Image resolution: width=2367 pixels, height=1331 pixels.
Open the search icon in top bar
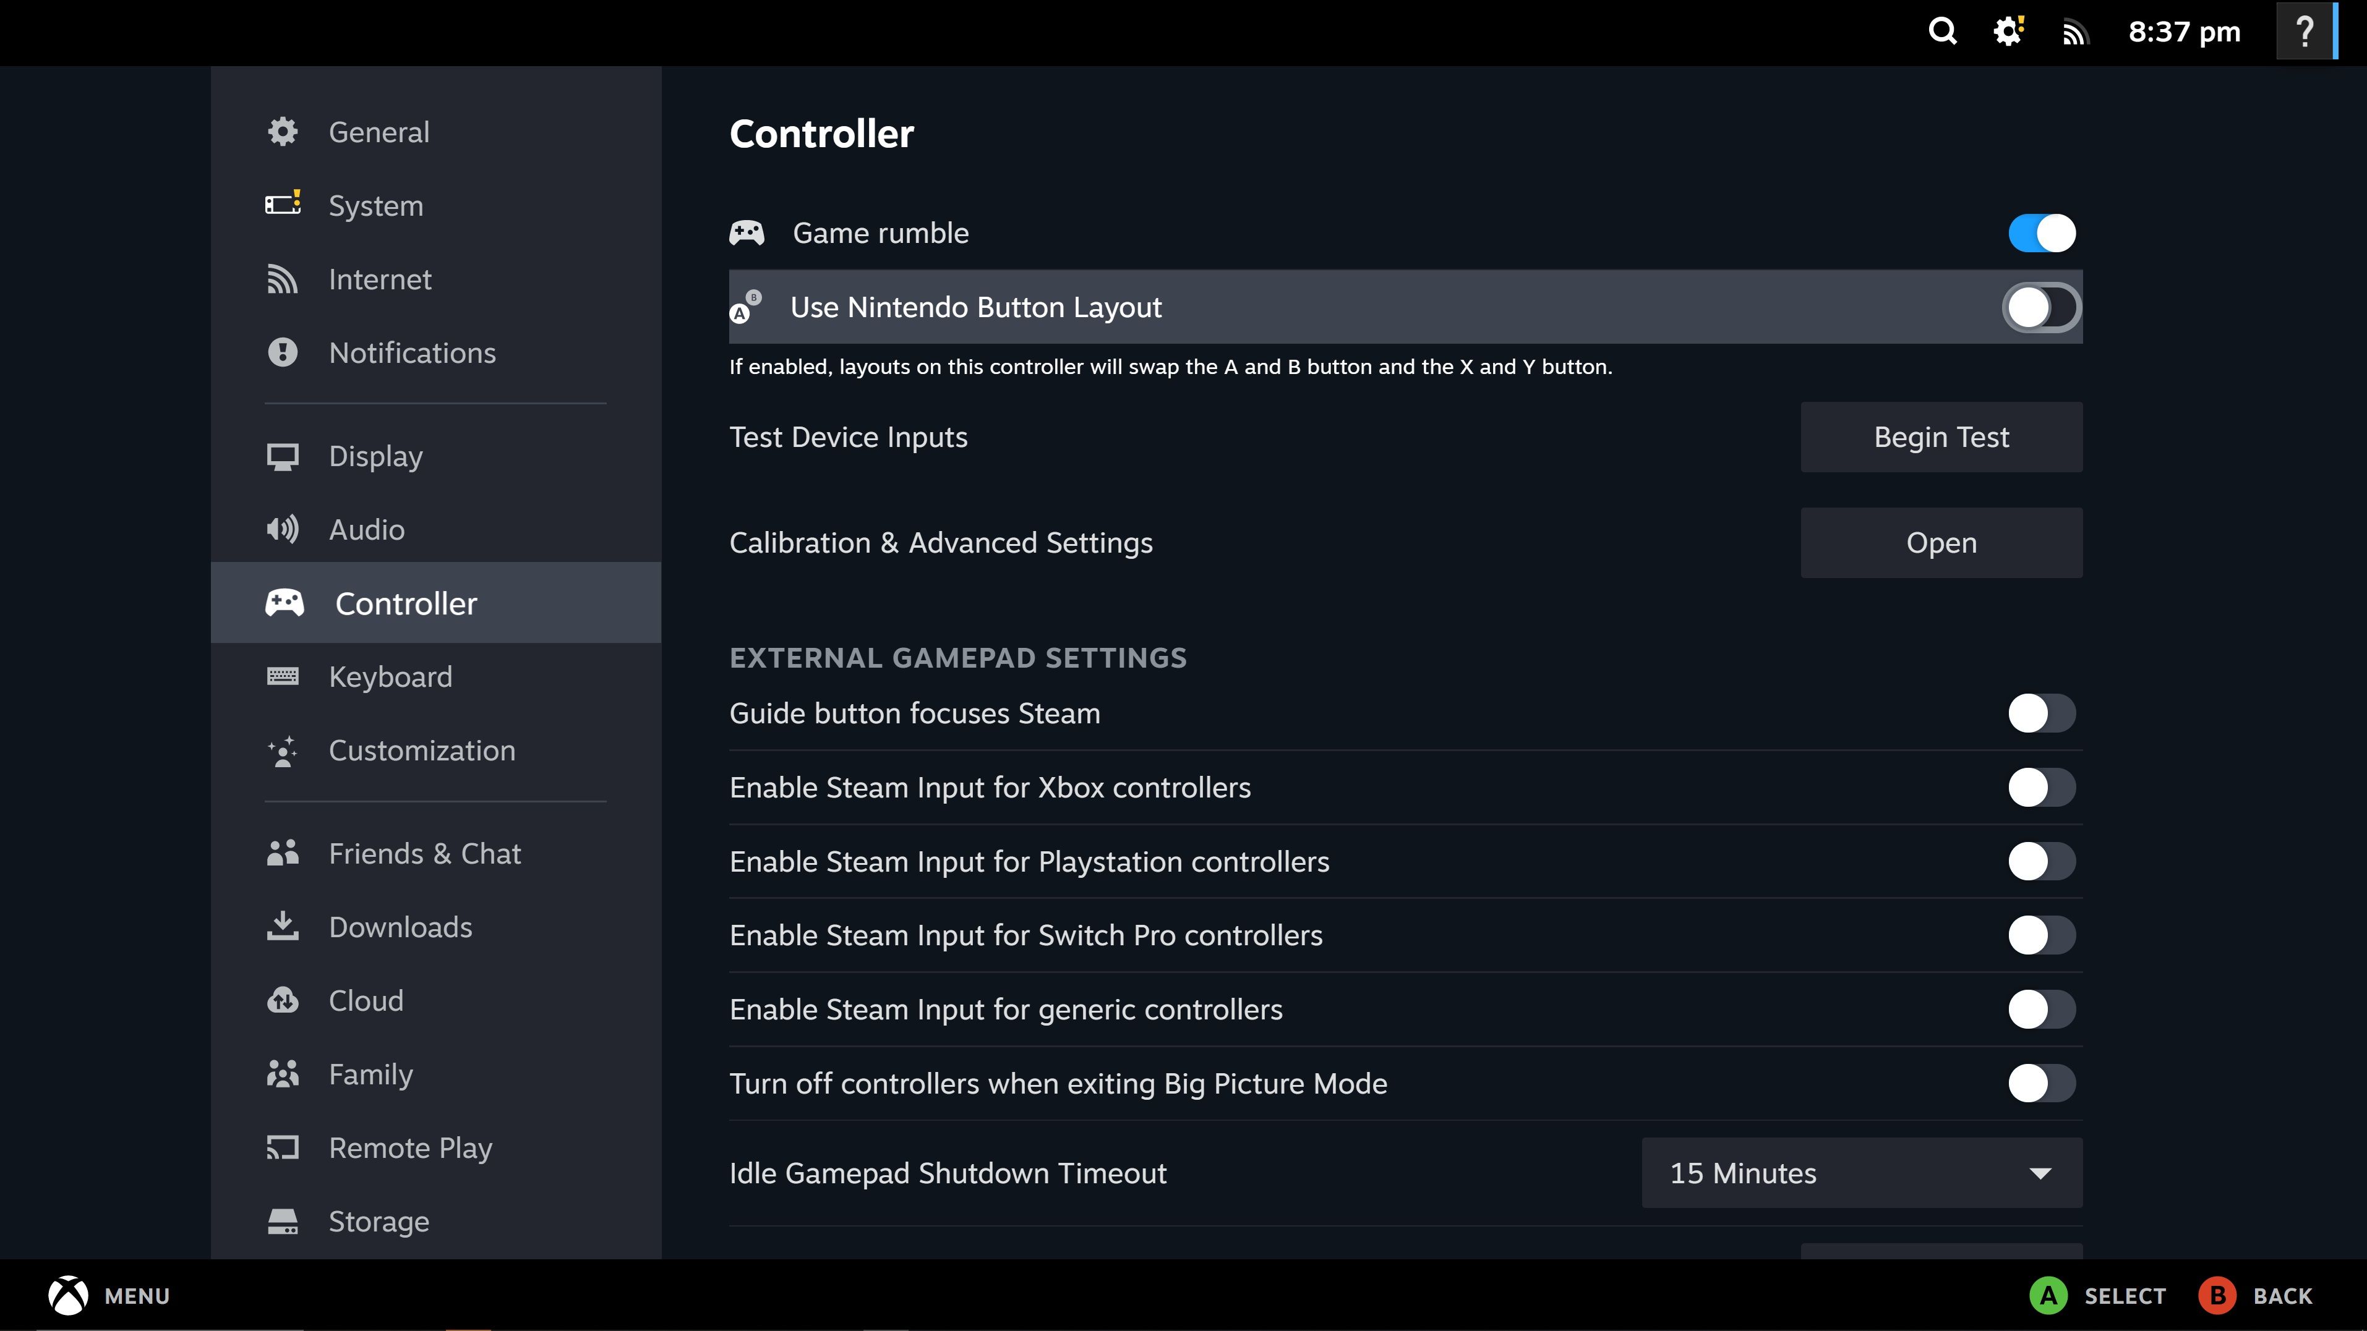[x=1941, y=32]
